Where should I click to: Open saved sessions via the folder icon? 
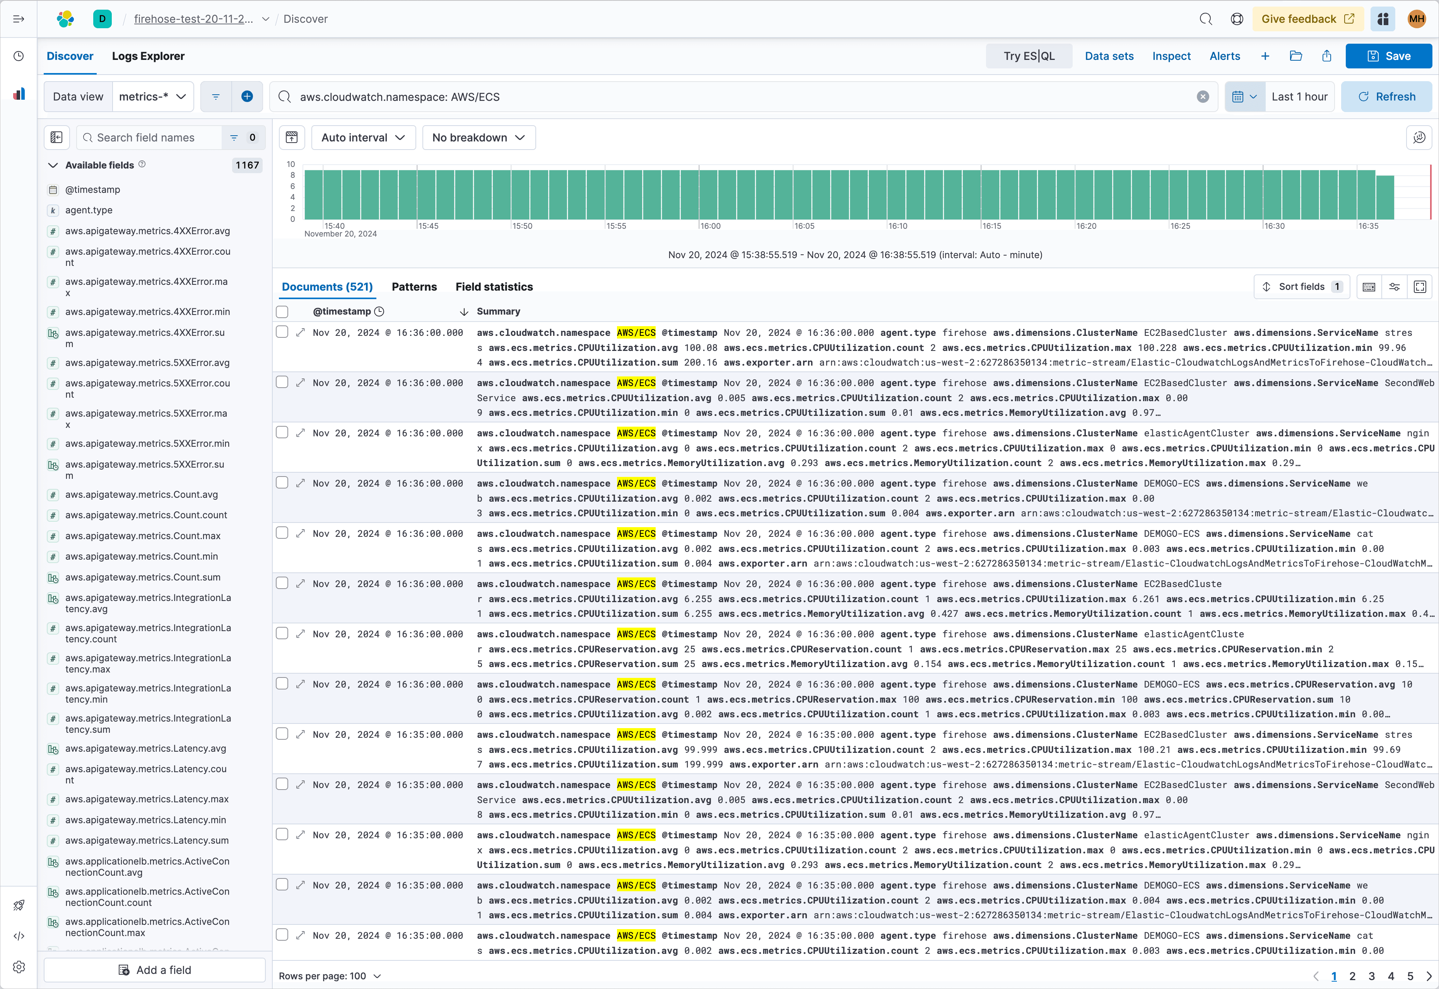coord(1296,56)
